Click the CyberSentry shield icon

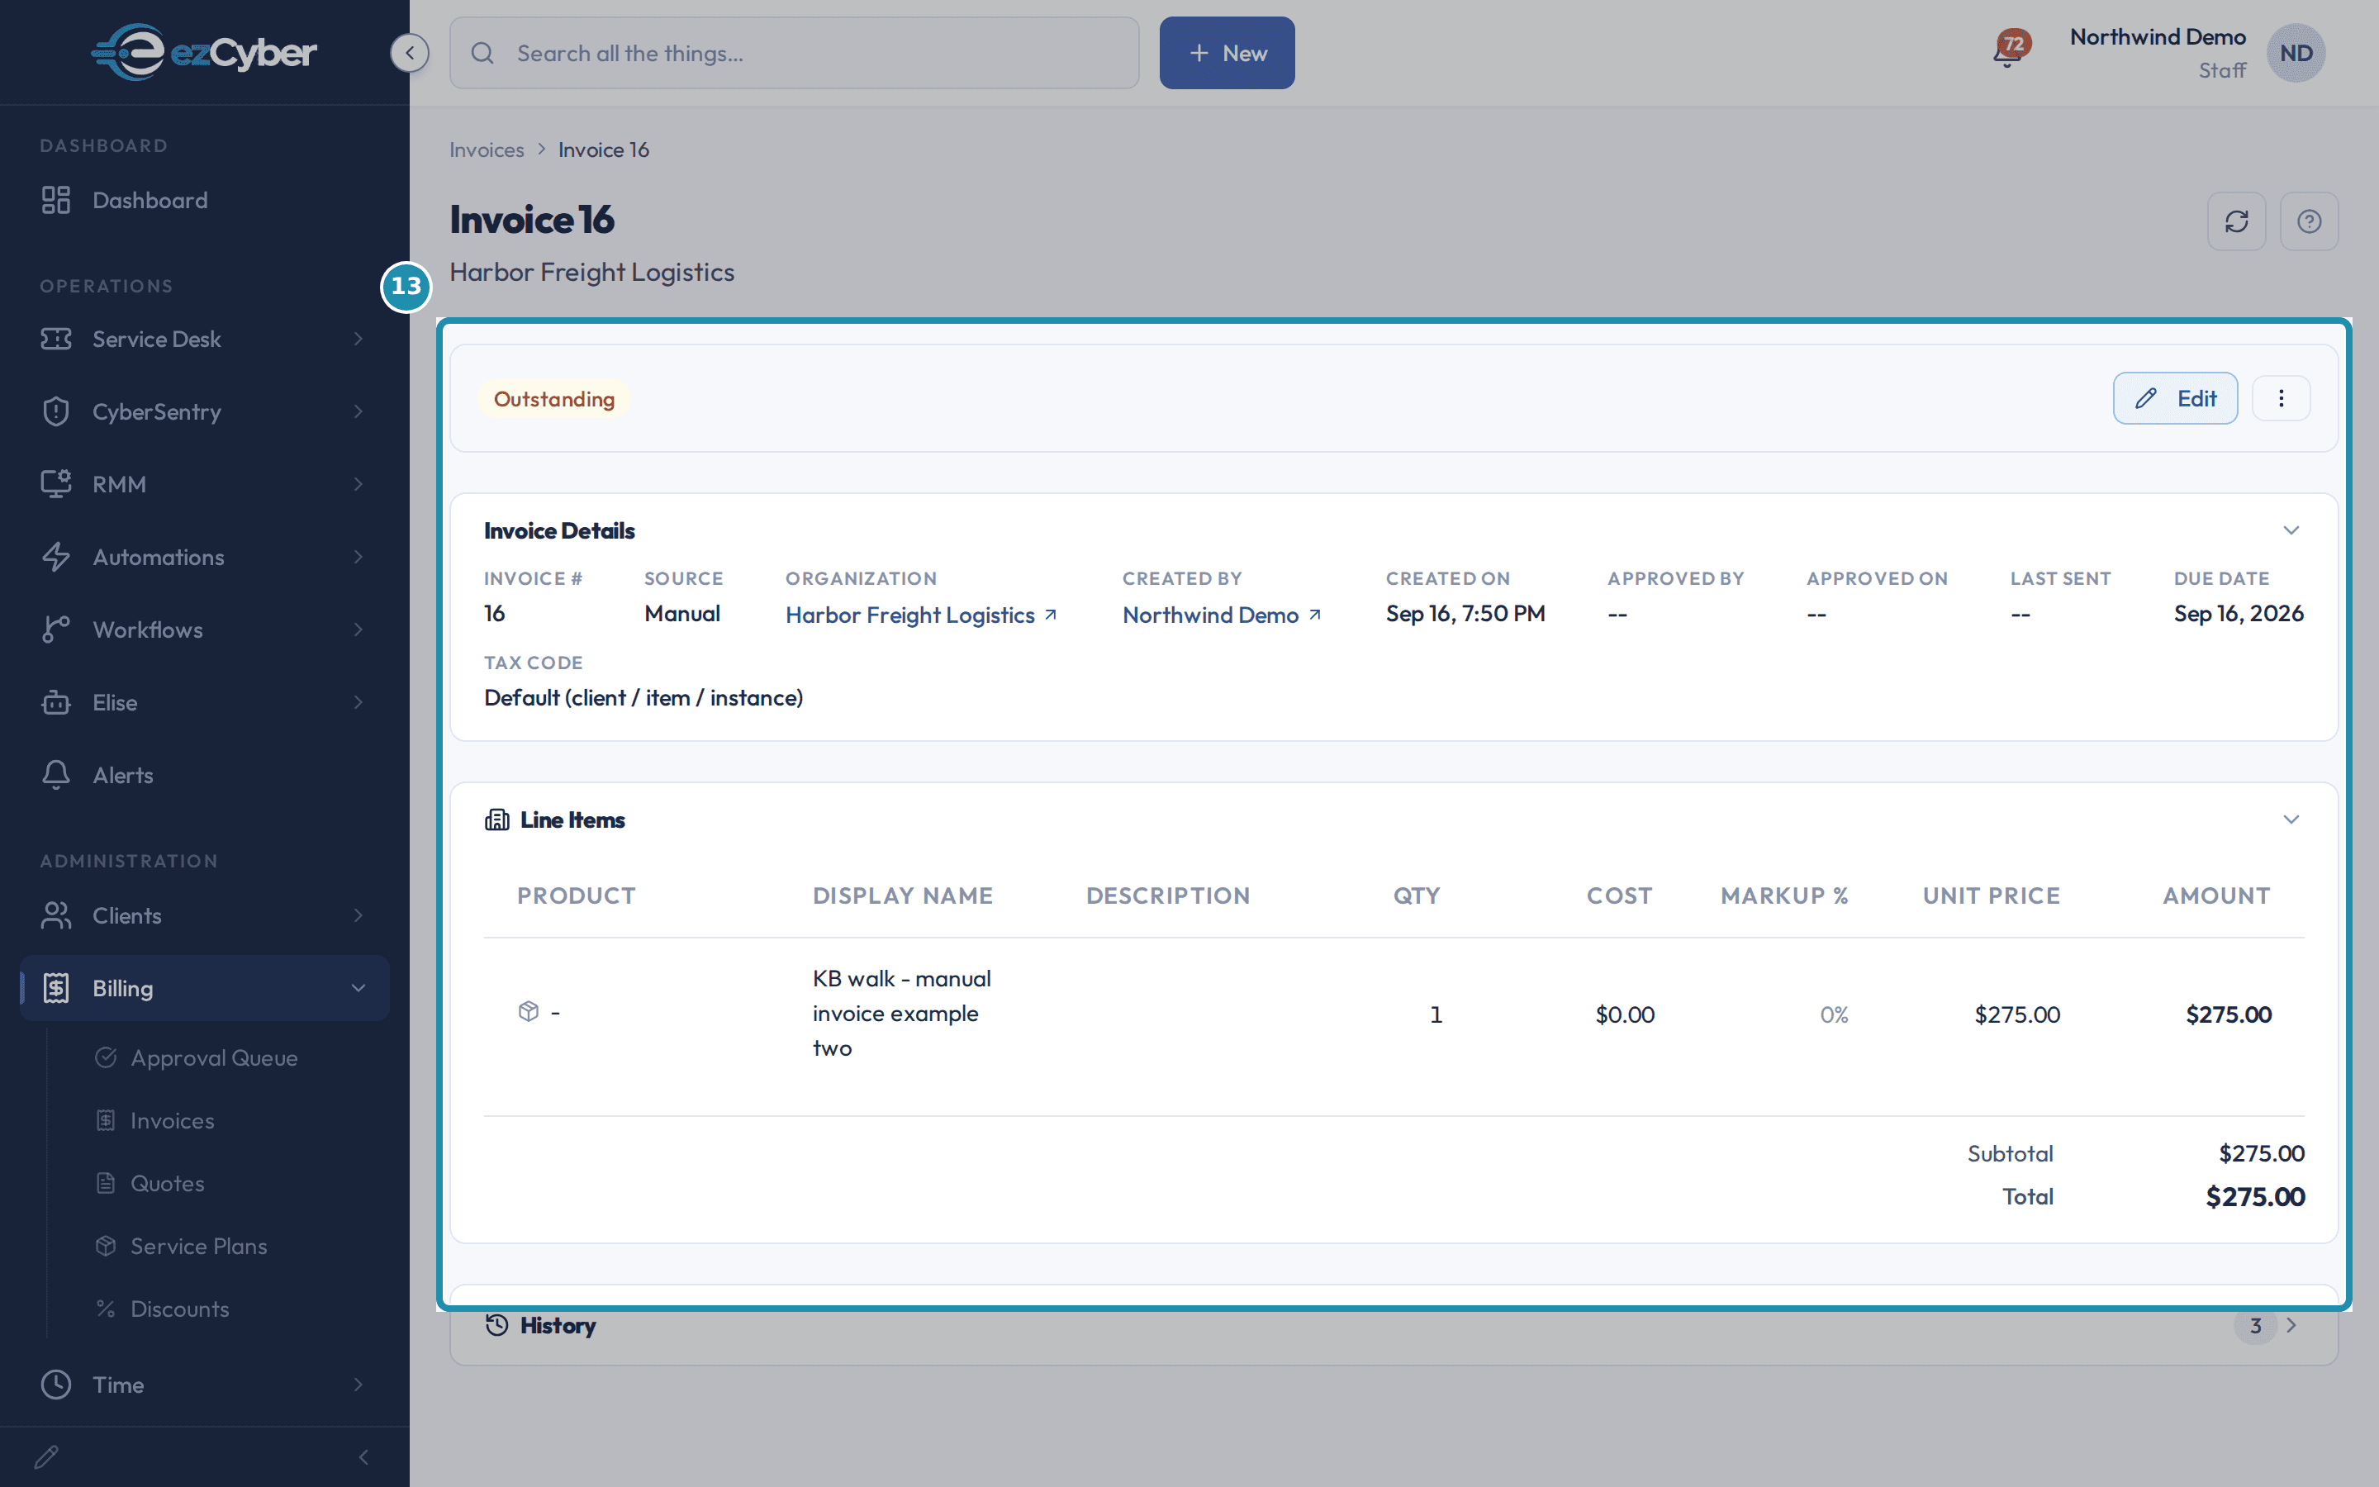pos(56,411)
